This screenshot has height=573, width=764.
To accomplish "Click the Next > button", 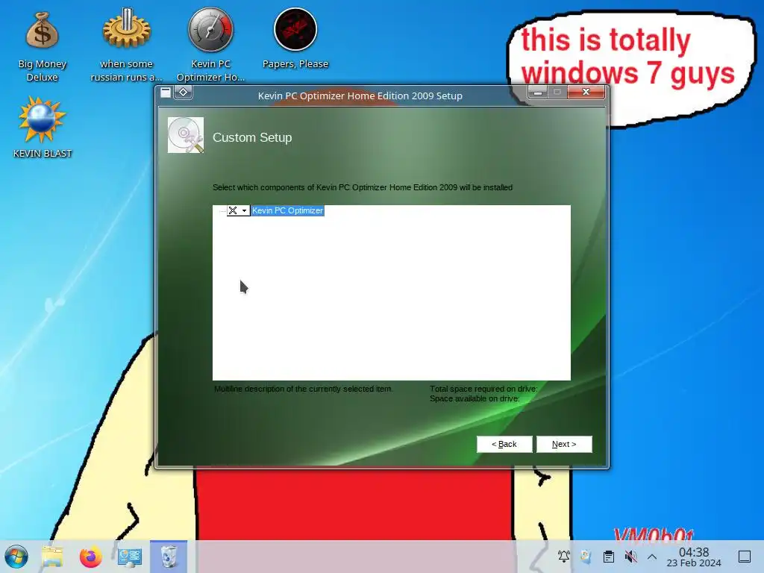I will pyautogui.click(x=564, y=444).
